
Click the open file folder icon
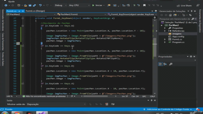pyautogui.click(x=25, y=5)
